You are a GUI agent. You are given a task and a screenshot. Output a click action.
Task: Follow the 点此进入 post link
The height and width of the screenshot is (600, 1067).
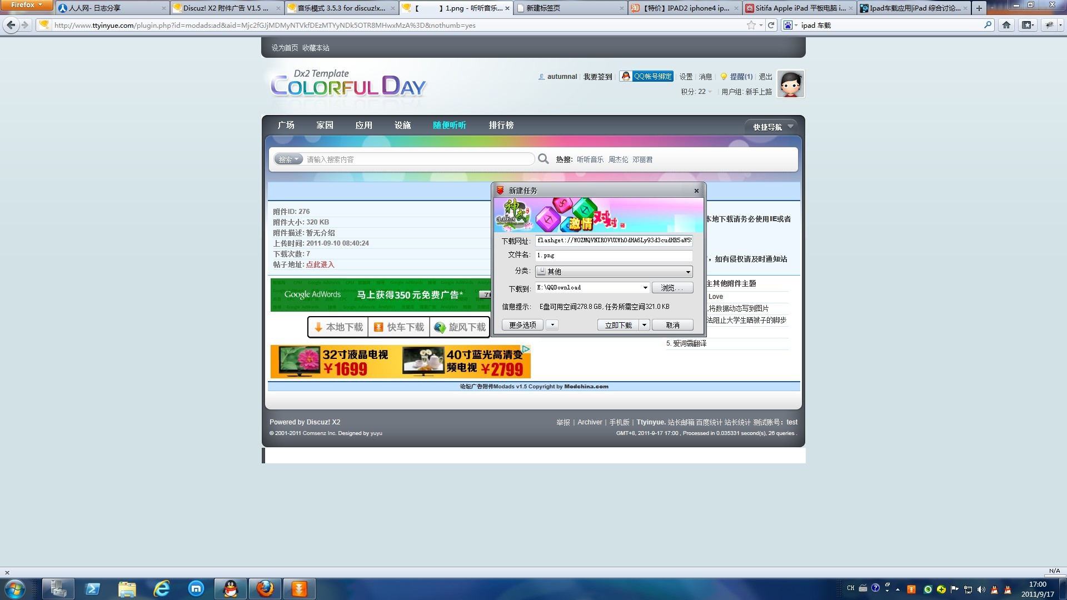(x=320, y=264)
